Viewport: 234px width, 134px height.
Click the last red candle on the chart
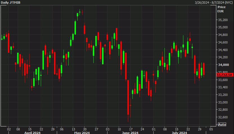204,69
